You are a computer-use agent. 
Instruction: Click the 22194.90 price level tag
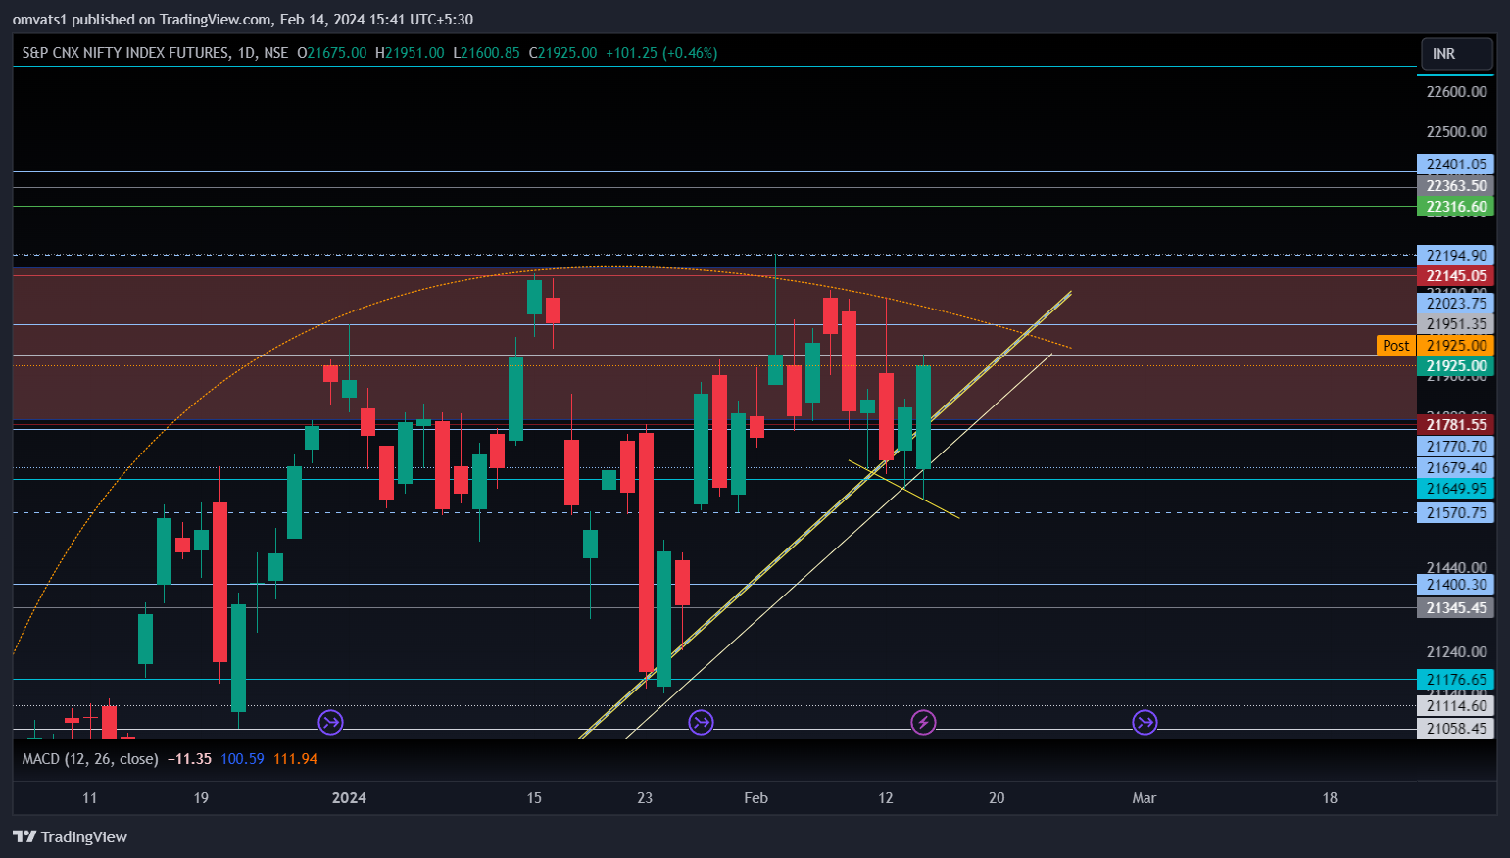click(1455, 256)
